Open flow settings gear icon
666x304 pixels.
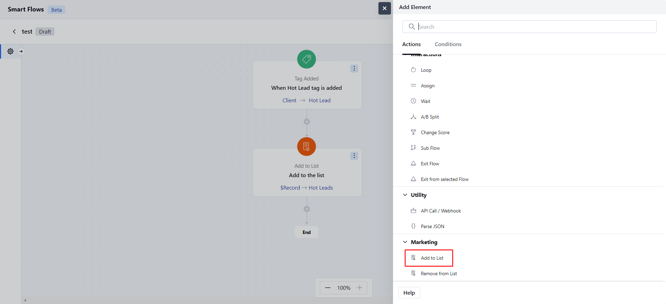10,51
